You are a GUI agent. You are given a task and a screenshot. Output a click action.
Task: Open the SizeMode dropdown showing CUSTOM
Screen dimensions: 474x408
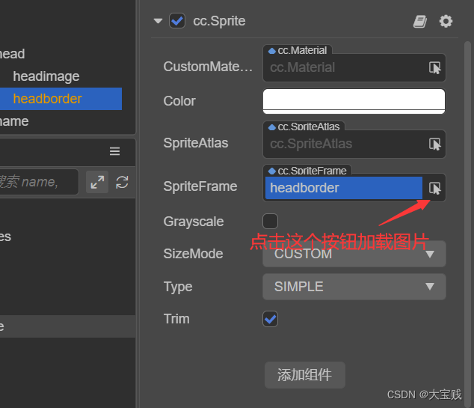[x=354, y=254]
